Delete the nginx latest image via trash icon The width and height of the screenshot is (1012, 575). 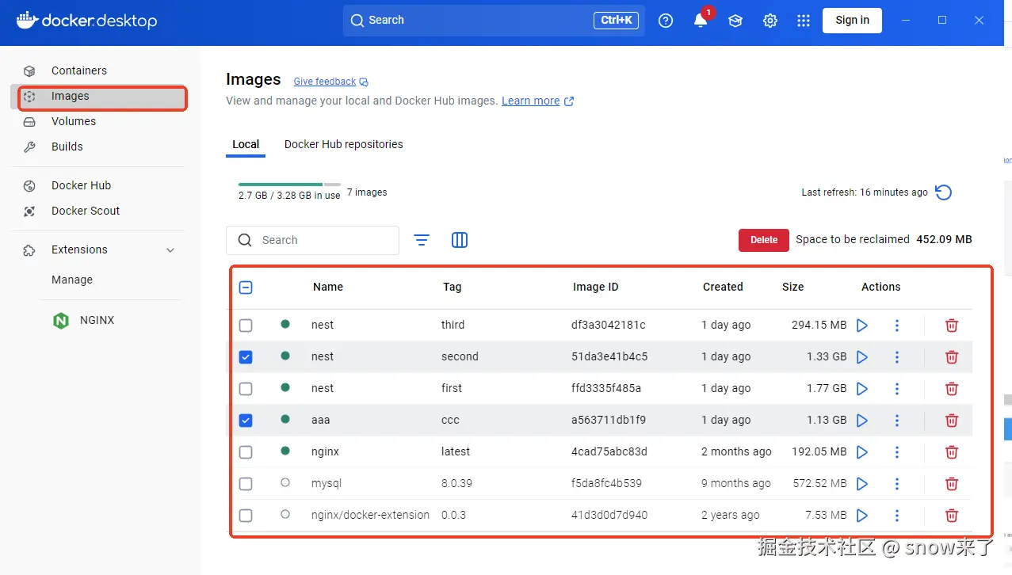(952, 452)
